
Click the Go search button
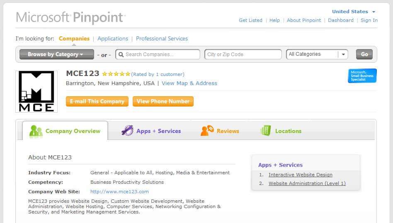point(364,54)
